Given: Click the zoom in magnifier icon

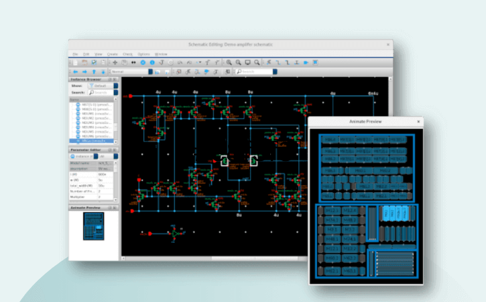Looking at the screenshot, I should pos(229,62).
